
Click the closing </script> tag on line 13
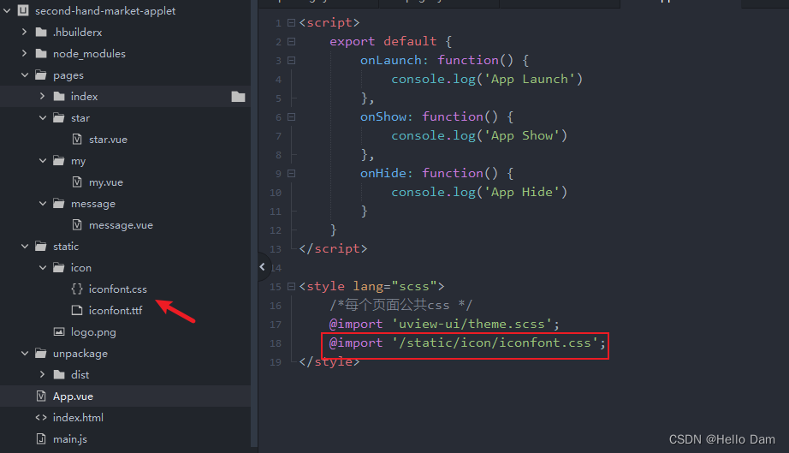(x=333, y=248)
